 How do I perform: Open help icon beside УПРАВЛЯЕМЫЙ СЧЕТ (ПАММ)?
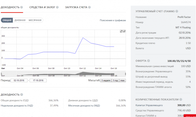177,11
